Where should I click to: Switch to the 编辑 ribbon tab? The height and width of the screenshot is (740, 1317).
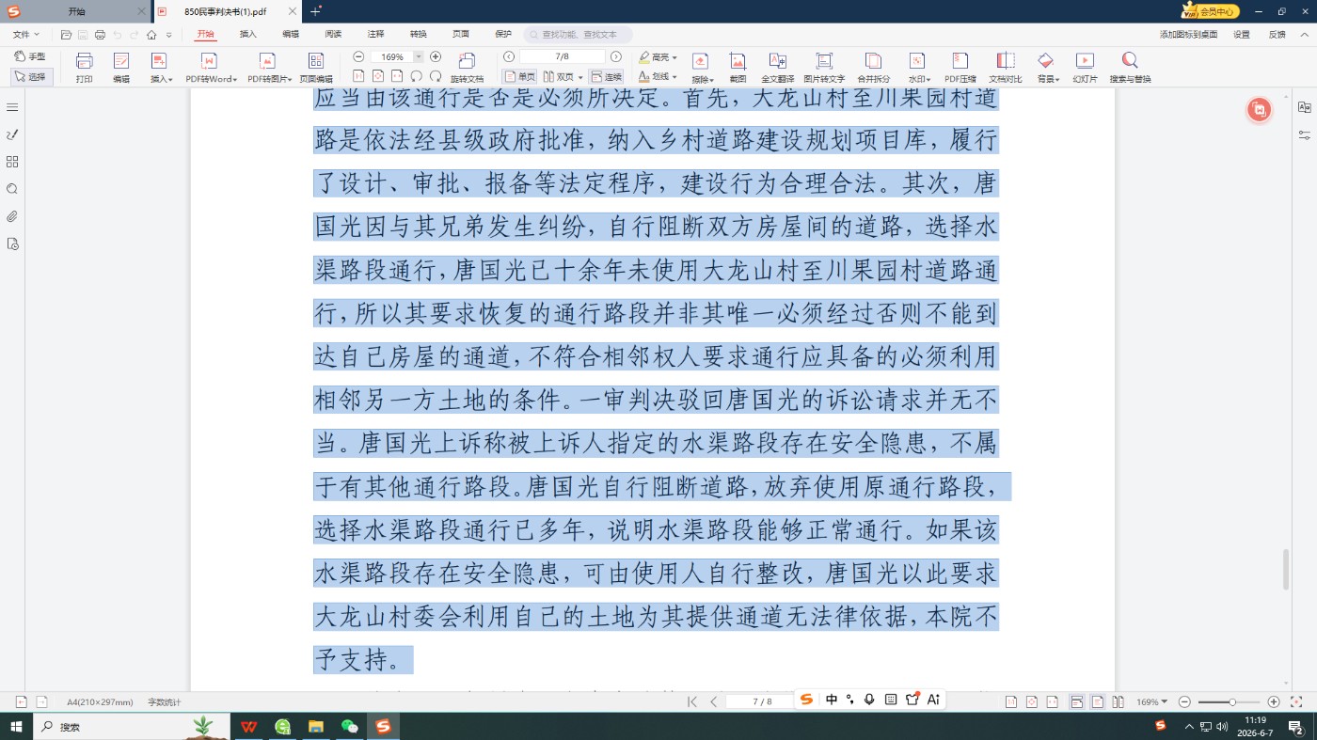click(x=291, y=34)
